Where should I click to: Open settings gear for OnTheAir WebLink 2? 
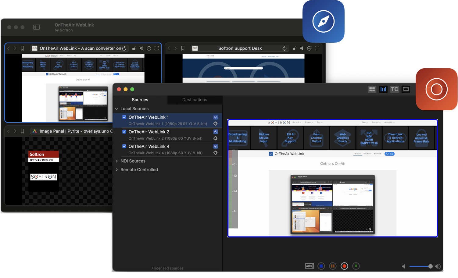pyautogui.click(x=215, y=138)
